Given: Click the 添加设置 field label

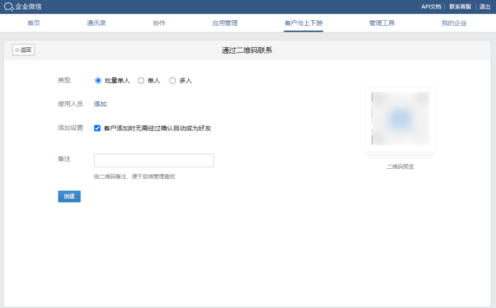Looking at the screenshot, I should (70, 128).
